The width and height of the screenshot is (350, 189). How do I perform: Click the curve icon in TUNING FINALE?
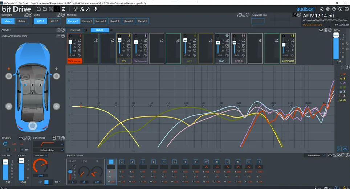click(295, 15)
